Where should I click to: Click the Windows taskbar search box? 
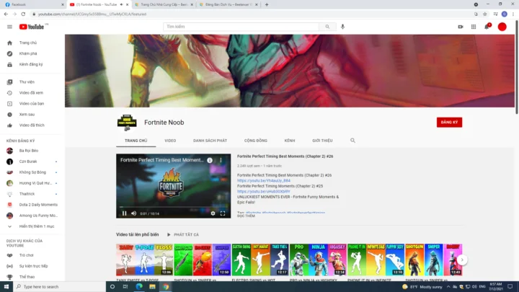coord(60,287)
